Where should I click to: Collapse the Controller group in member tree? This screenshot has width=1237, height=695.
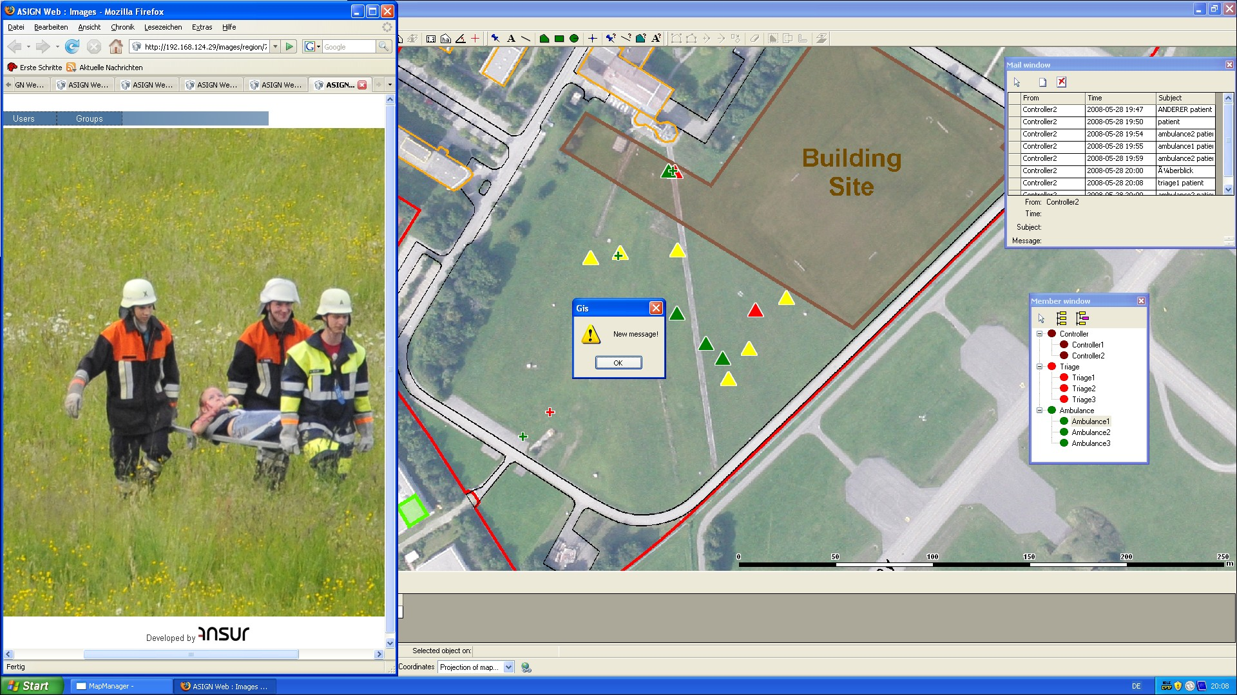(1039, 334)
